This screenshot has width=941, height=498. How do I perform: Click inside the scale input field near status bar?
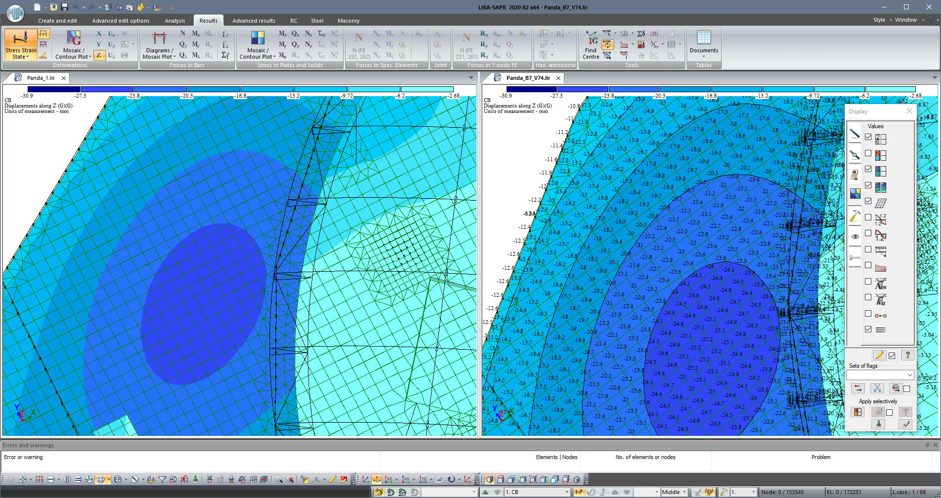743,492
